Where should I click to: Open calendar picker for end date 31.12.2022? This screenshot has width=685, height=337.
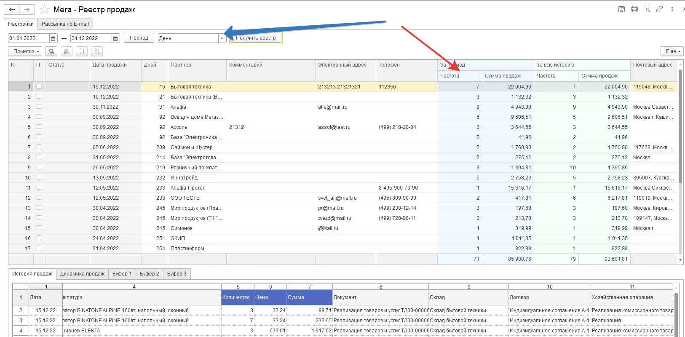(x=115, y=38)
